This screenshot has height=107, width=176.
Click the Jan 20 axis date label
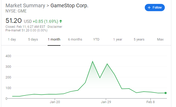[55, 102]
